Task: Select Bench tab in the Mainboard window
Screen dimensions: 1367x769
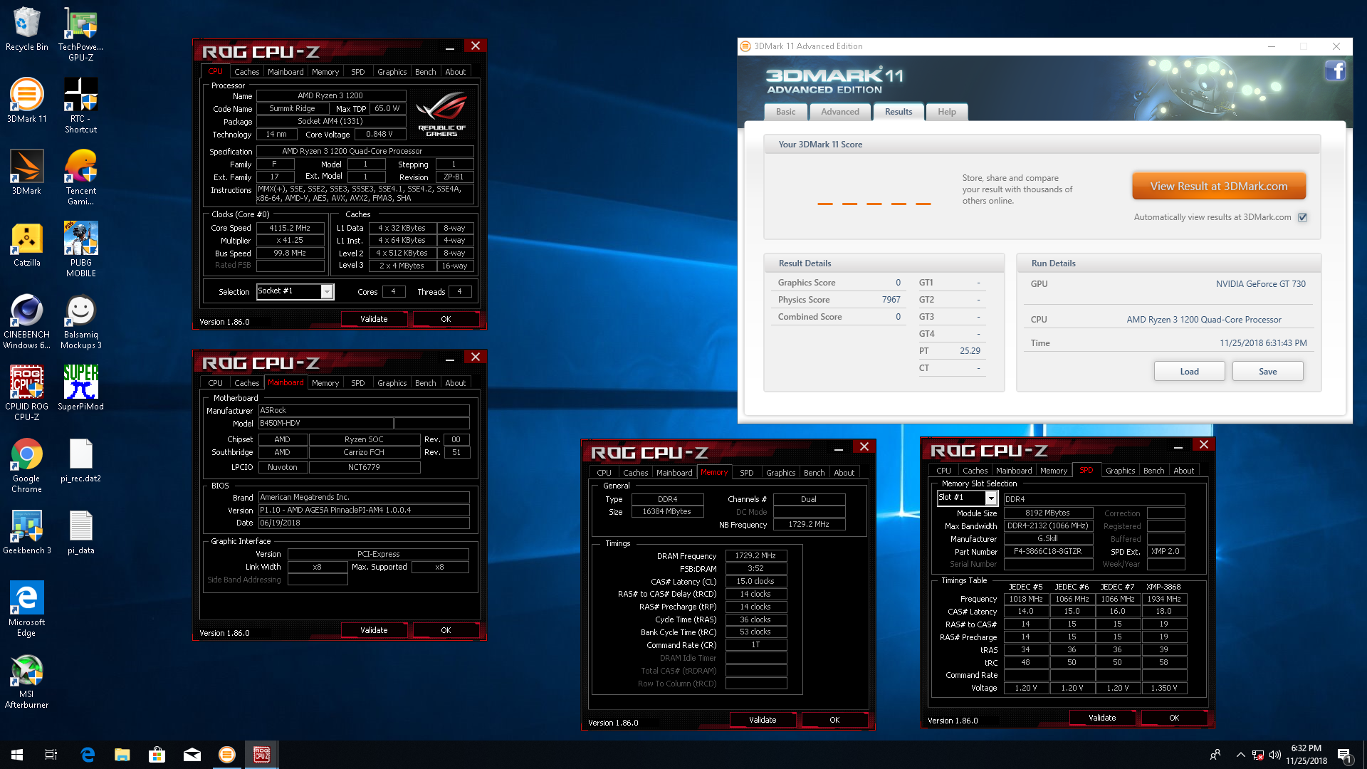Action: [426, 383]
